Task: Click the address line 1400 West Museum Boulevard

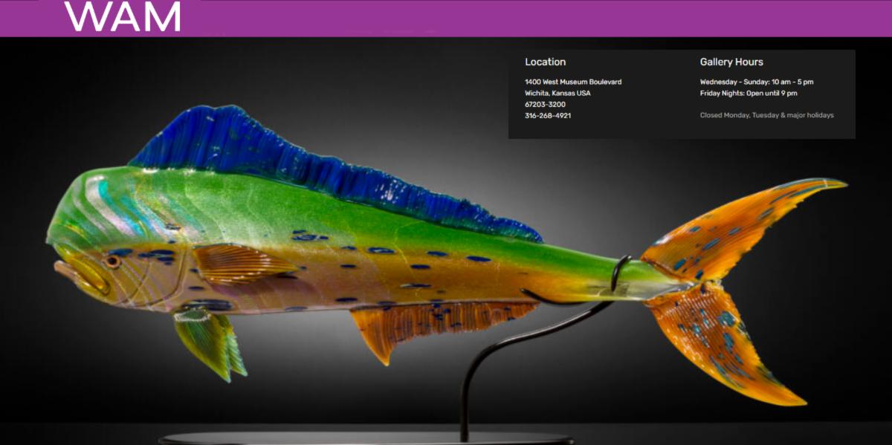Action: 573,82
